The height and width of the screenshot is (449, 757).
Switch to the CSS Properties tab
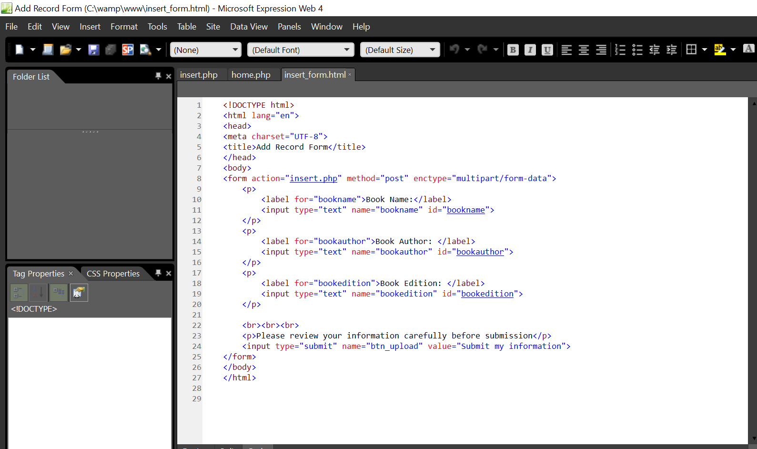pos(113,274)
